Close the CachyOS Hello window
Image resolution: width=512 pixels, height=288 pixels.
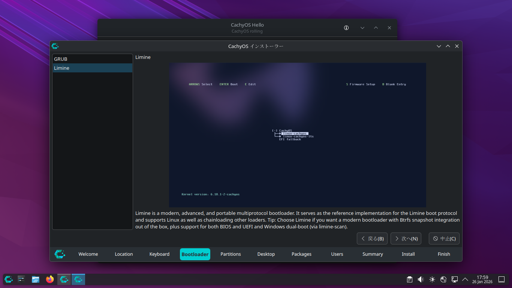[389, 28]
